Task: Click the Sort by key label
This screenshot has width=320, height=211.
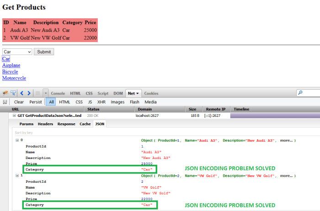Action: 26,132
